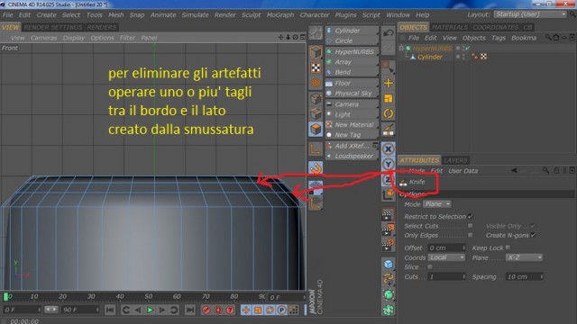
Task: Add a Bend deformer from the palette
Action: (x=352, y=72)
